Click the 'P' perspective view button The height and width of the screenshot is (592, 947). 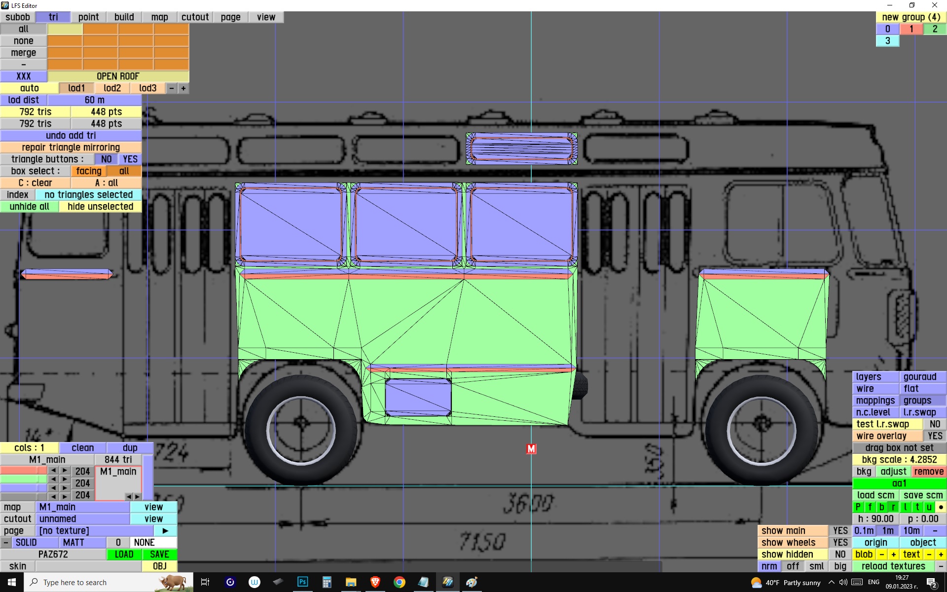pos(858,507)
